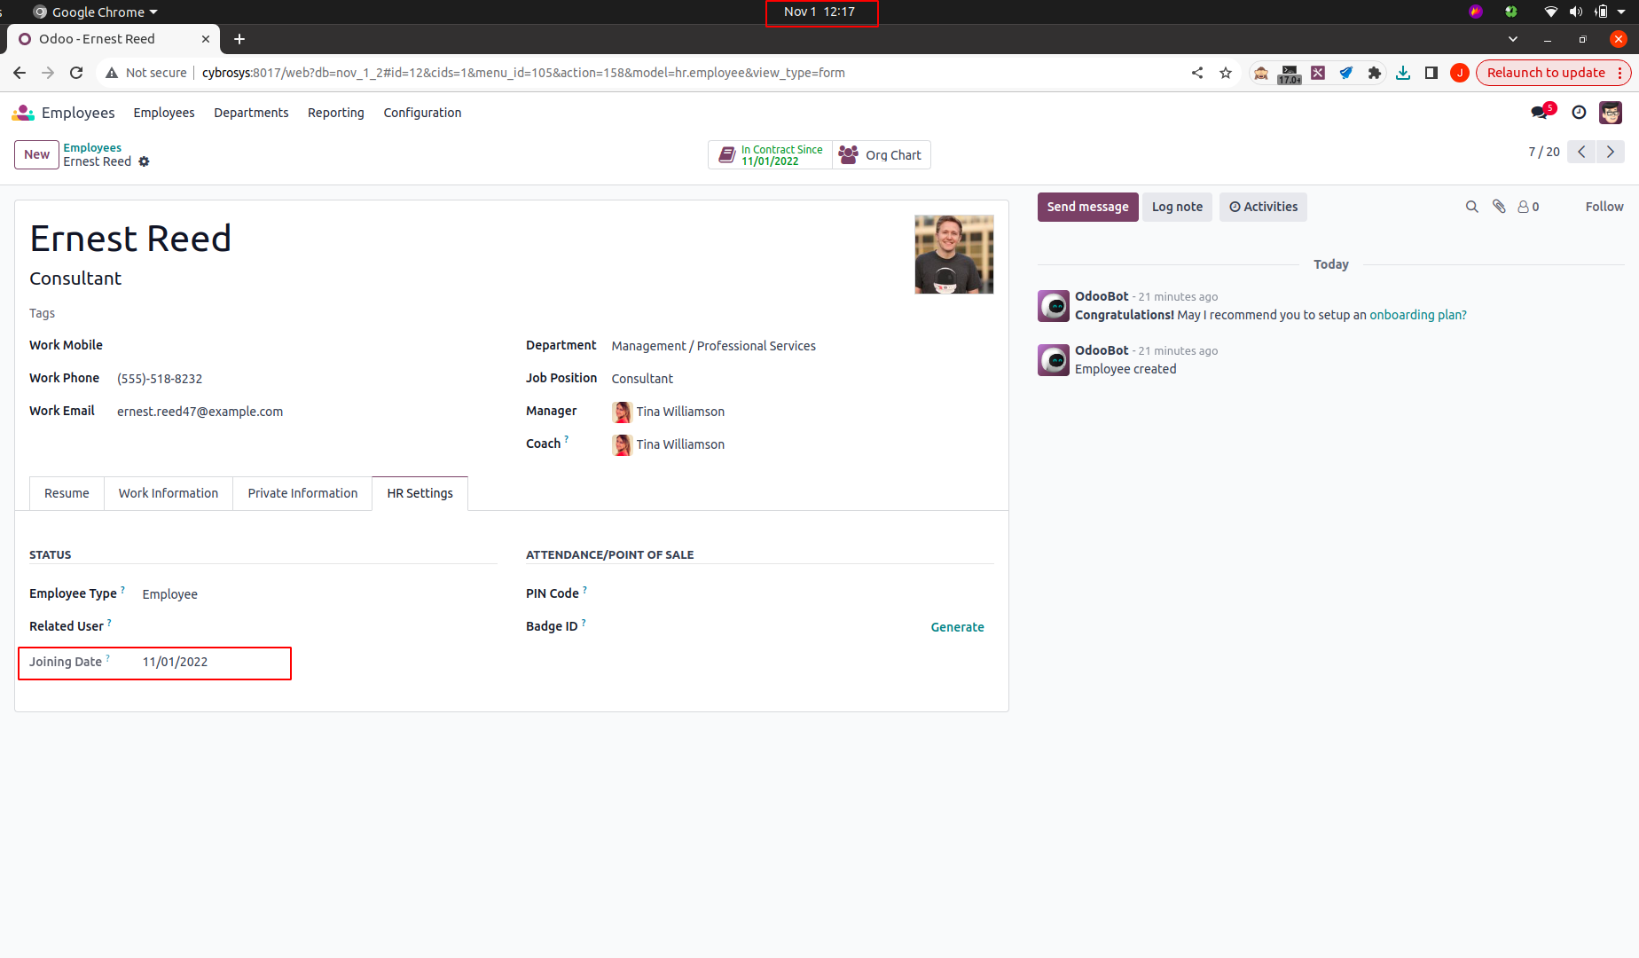Select the HR Settings tab
1639x958 pixels.
(420, 493)
